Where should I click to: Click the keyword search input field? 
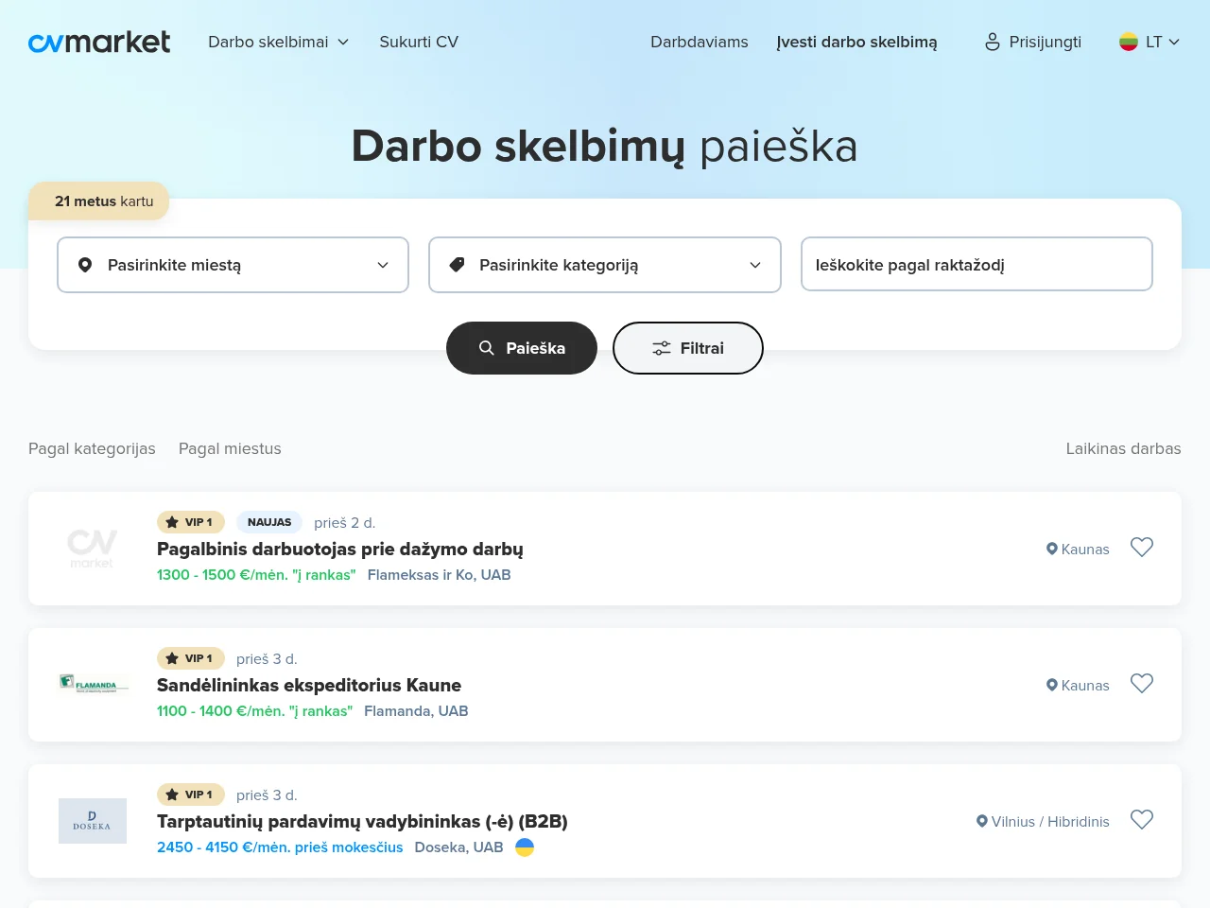(x=977, y=264)
